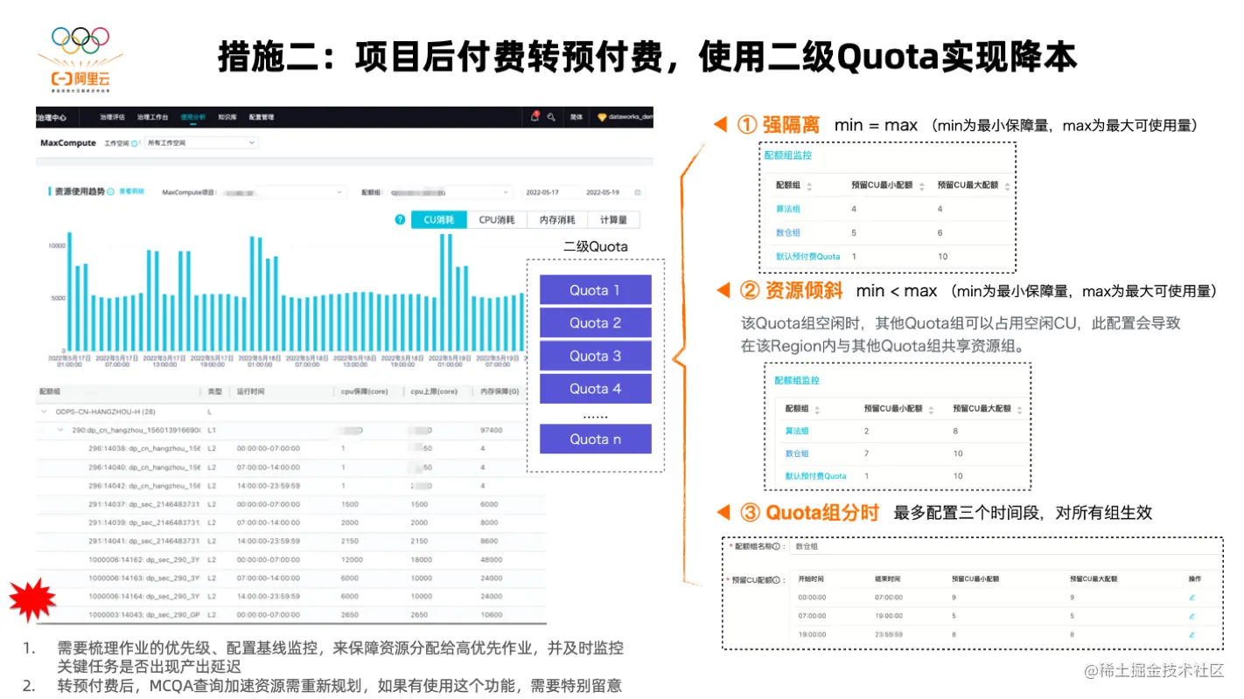
Task: Click the info icon beside 资源使用趋势
Action: 111,190
